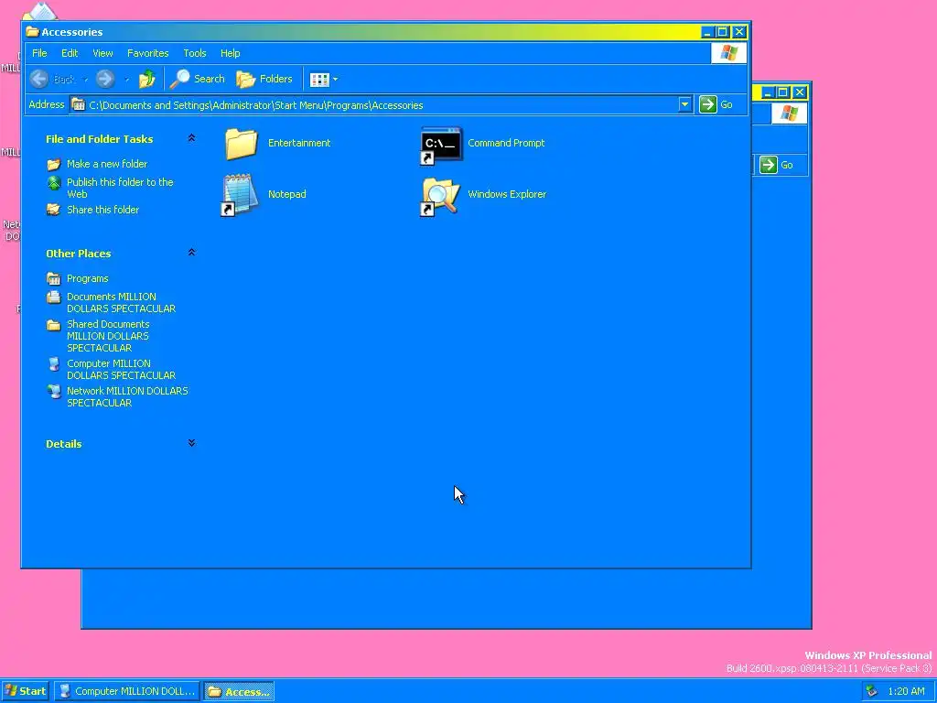The image size is (937, 703).
Task: Open the File menu
Action: point(39,53)
